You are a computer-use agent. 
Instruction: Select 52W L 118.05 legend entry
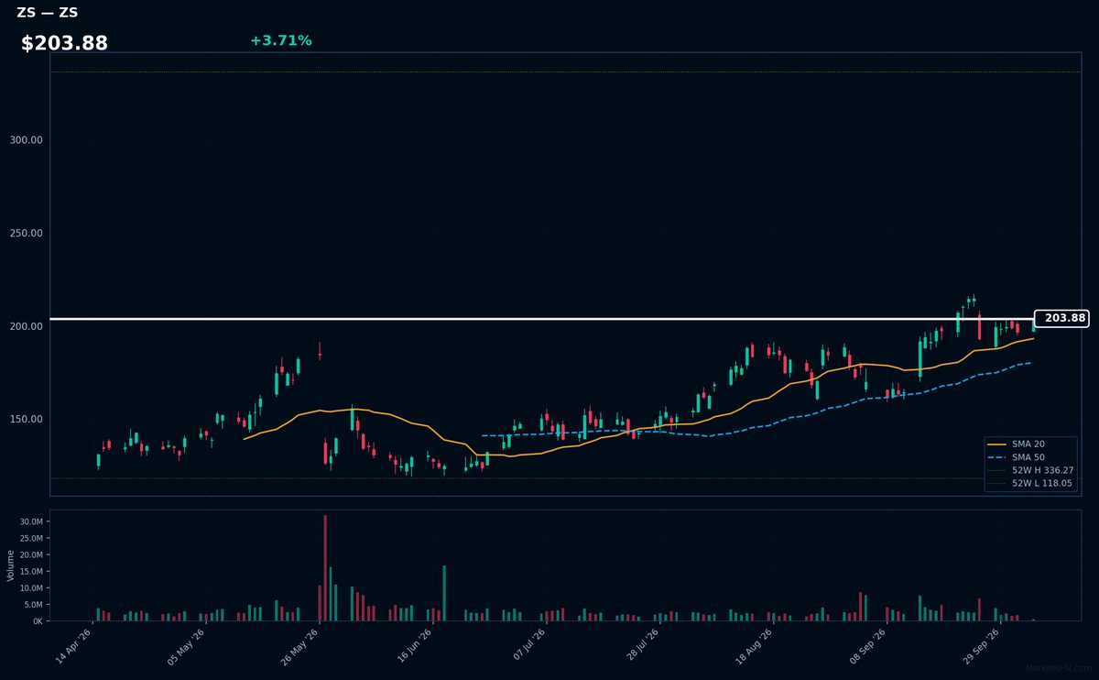[x=1030, y=483]
